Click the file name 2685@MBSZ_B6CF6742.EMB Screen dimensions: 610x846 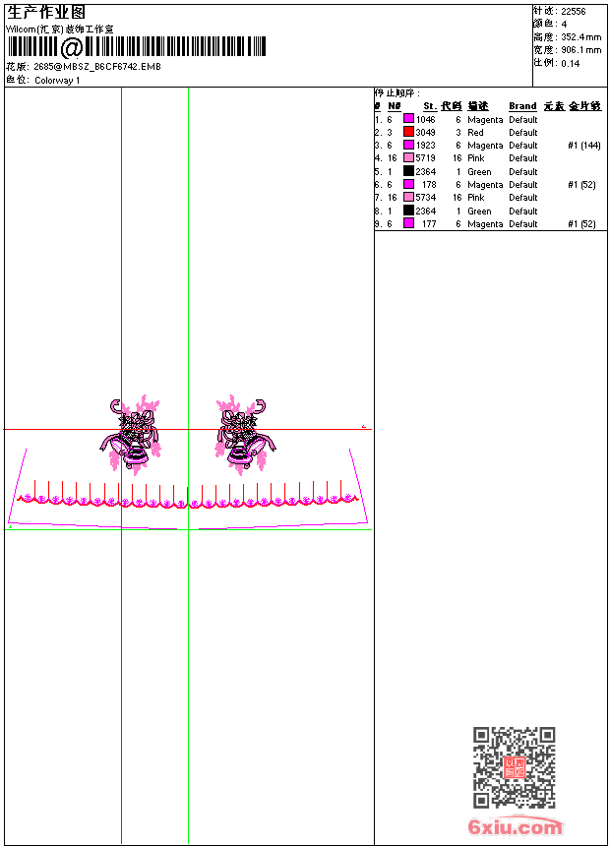click(x=97, y=66)
